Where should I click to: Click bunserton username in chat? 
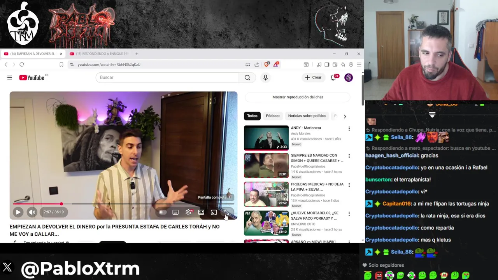pos(379,180)
